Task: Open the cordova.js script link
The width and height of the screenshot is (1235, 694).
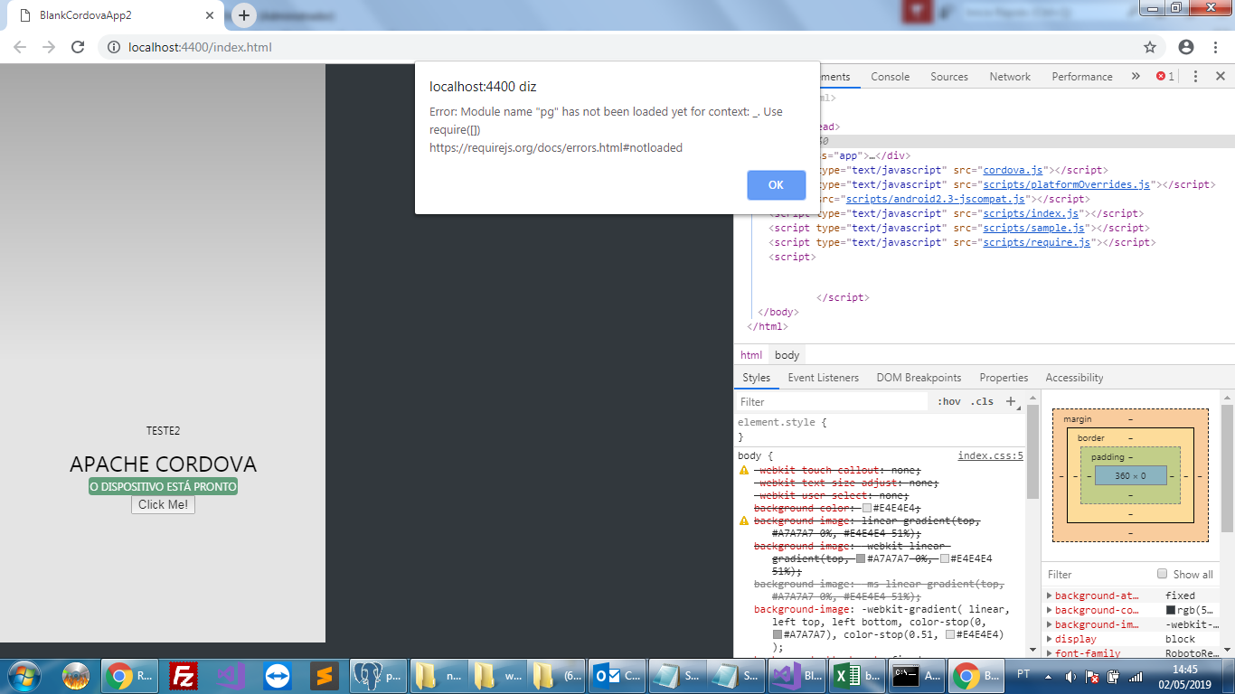Action: (x=1013, y=170)
